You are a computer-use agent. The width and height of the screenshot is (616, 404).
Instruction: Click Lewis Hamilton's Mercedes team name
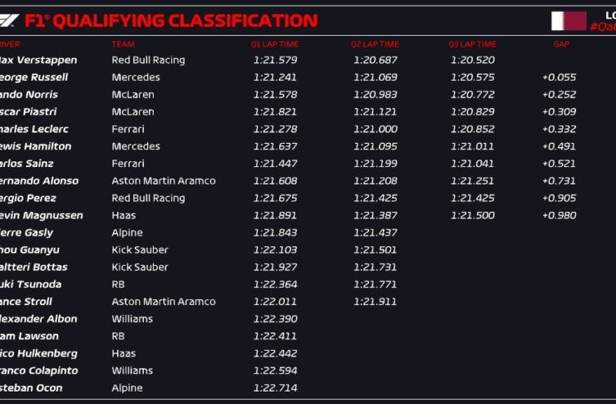tap(136, 146)
